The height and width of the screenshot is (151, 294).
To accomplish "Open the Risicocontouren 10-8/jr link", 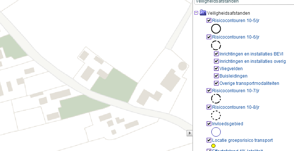I will coord(236,107).
